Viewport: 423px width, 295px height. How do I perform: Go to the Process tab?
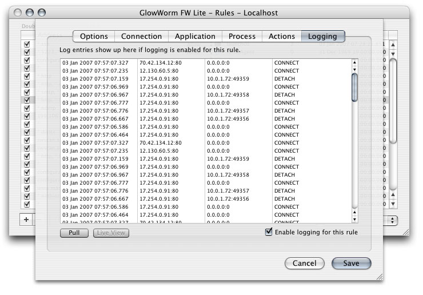tap(242, 36)
